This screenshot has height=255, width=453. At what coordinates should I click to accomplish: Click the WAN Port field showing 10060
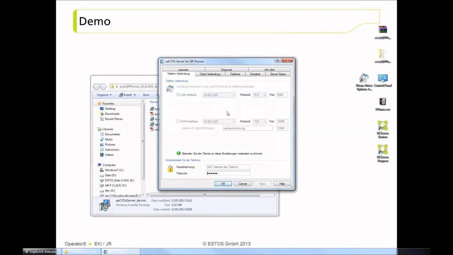[x=282, y=121]
